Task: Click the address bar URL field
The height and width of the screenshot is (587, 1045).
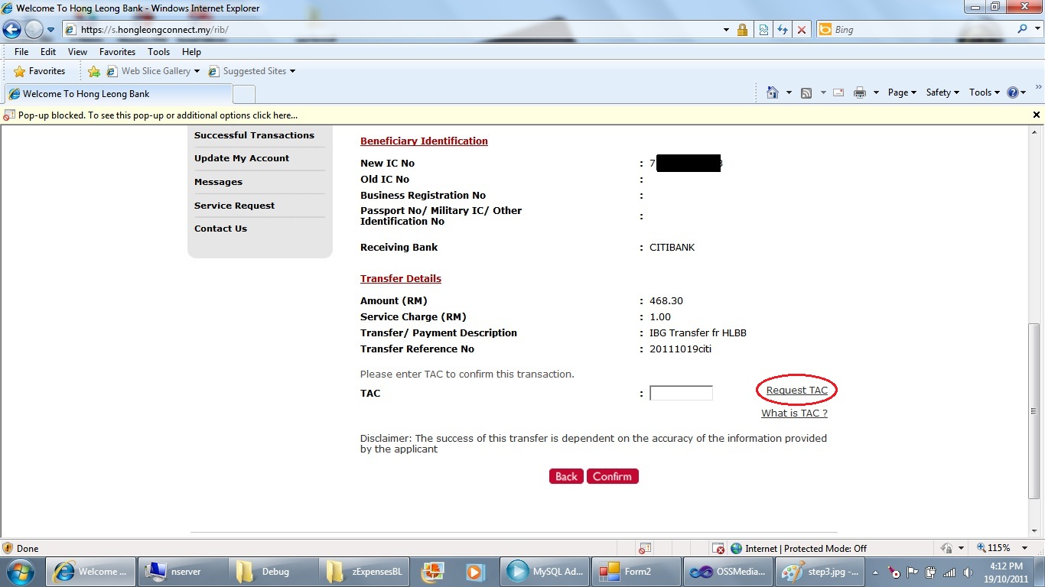Action: click(x=390, y=30)
